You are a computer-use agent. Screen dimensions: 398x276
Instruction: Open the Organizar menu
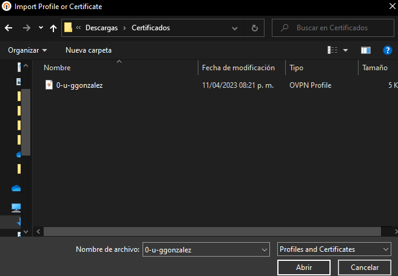click(x=27, y=50)
